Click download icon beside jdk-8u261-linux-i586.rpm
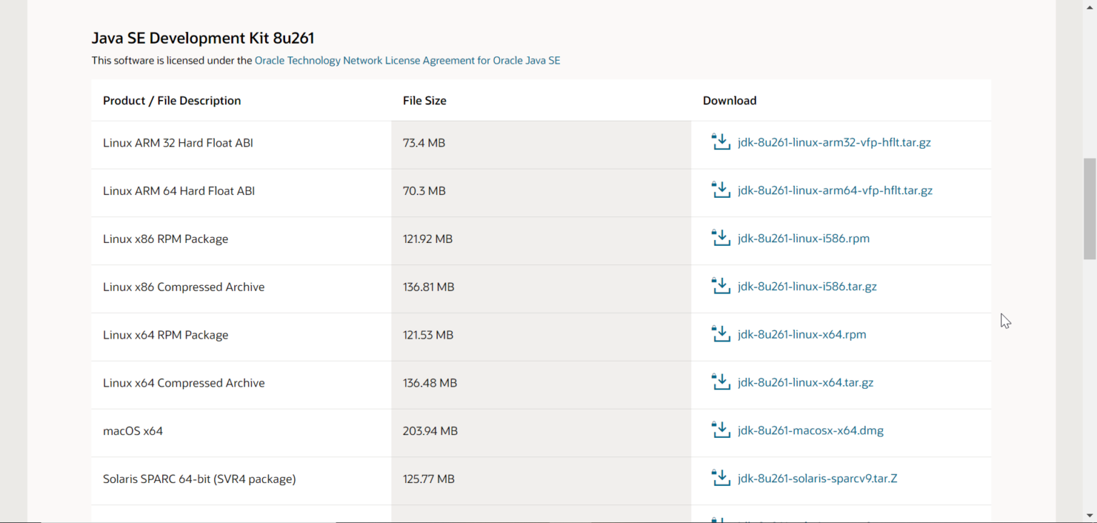This screenshot has width=1097, height=523. [721, 237]
